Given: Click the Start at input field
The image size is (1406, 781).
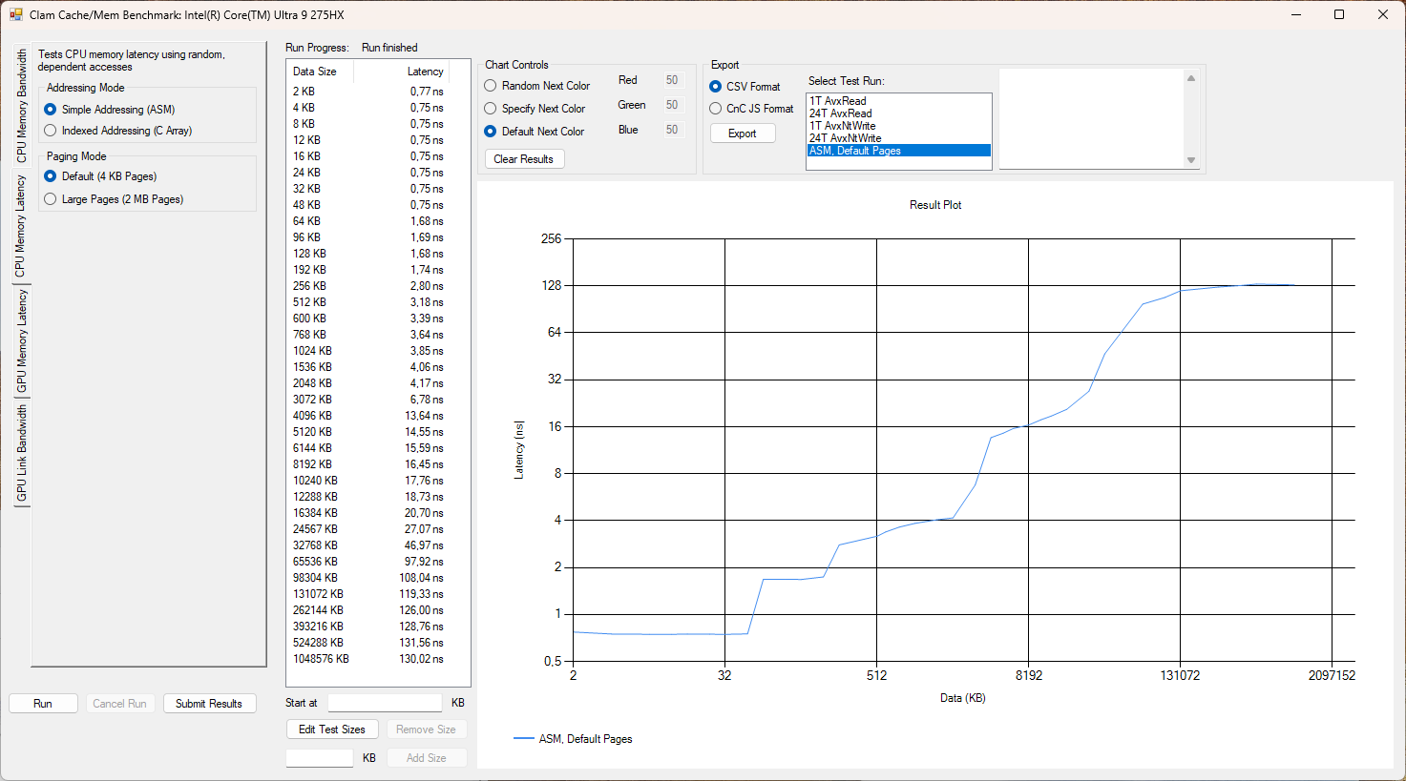Looking at the screenshot, I should (x=385, y=703).
